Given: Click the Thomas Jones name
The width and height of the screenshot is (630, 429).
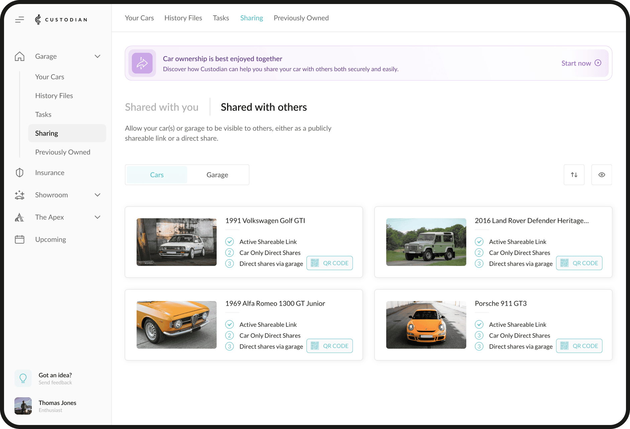Looking at the screenshot, I should (x=58, y=403).
